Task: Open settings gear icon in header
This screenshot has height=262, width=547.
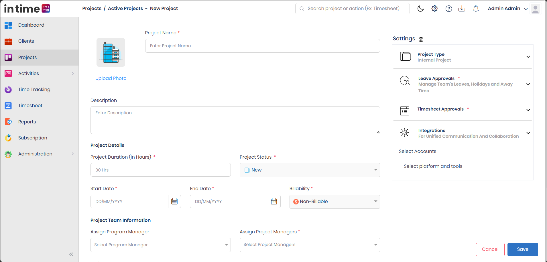Action: (435, 9)
